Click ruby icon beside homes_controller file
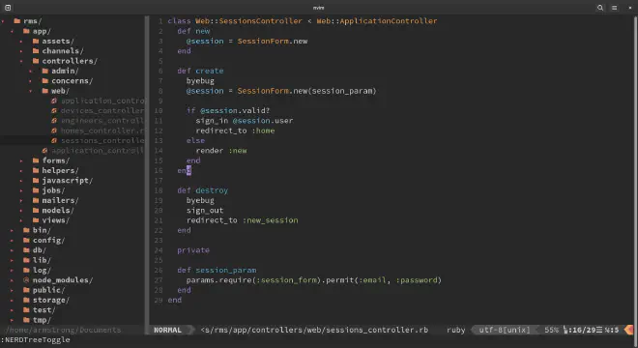 [54, 130]
